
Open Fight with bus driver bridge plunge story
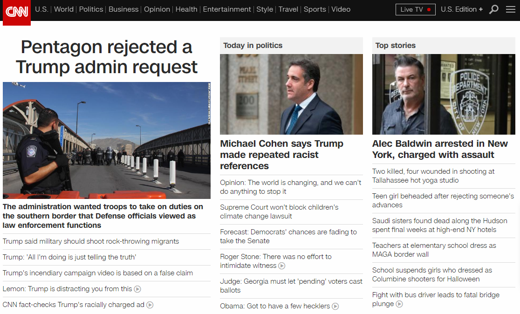click(436, 299)
